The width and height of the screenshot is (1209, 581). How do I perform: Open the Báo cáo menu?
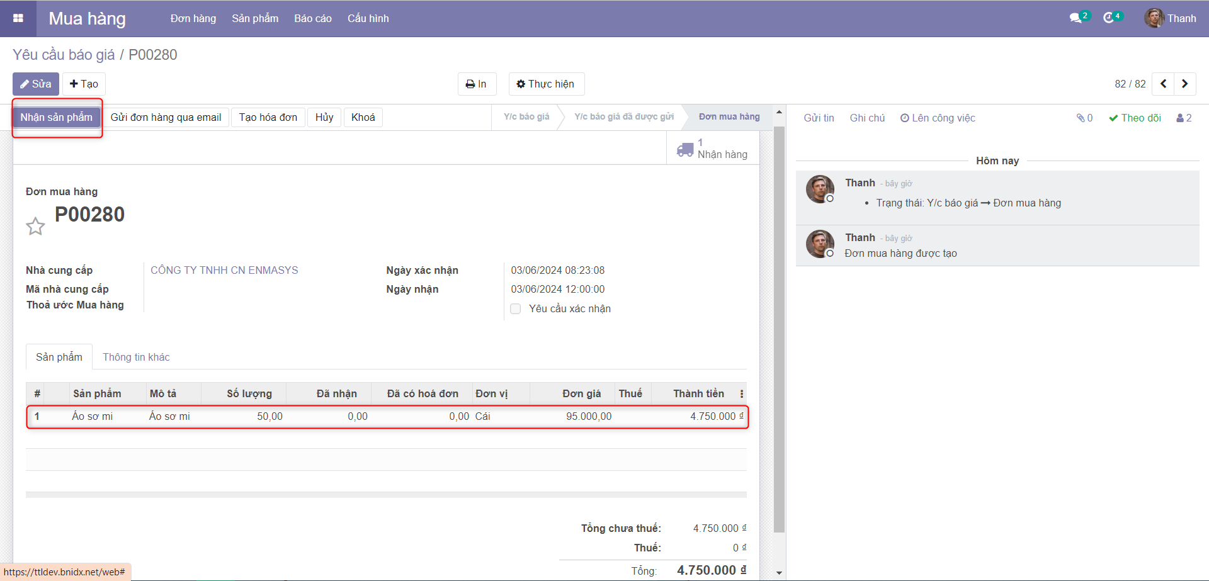pos(312,18)
